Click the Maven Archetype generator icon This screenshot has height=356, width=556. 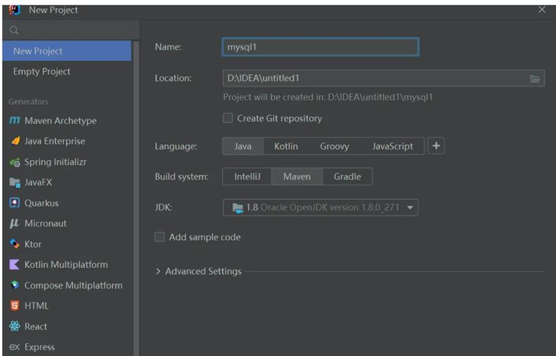pos(14,121)
